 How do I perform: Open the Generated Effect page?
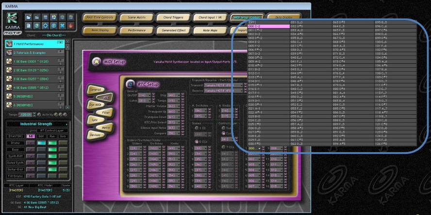pos(173,31)
